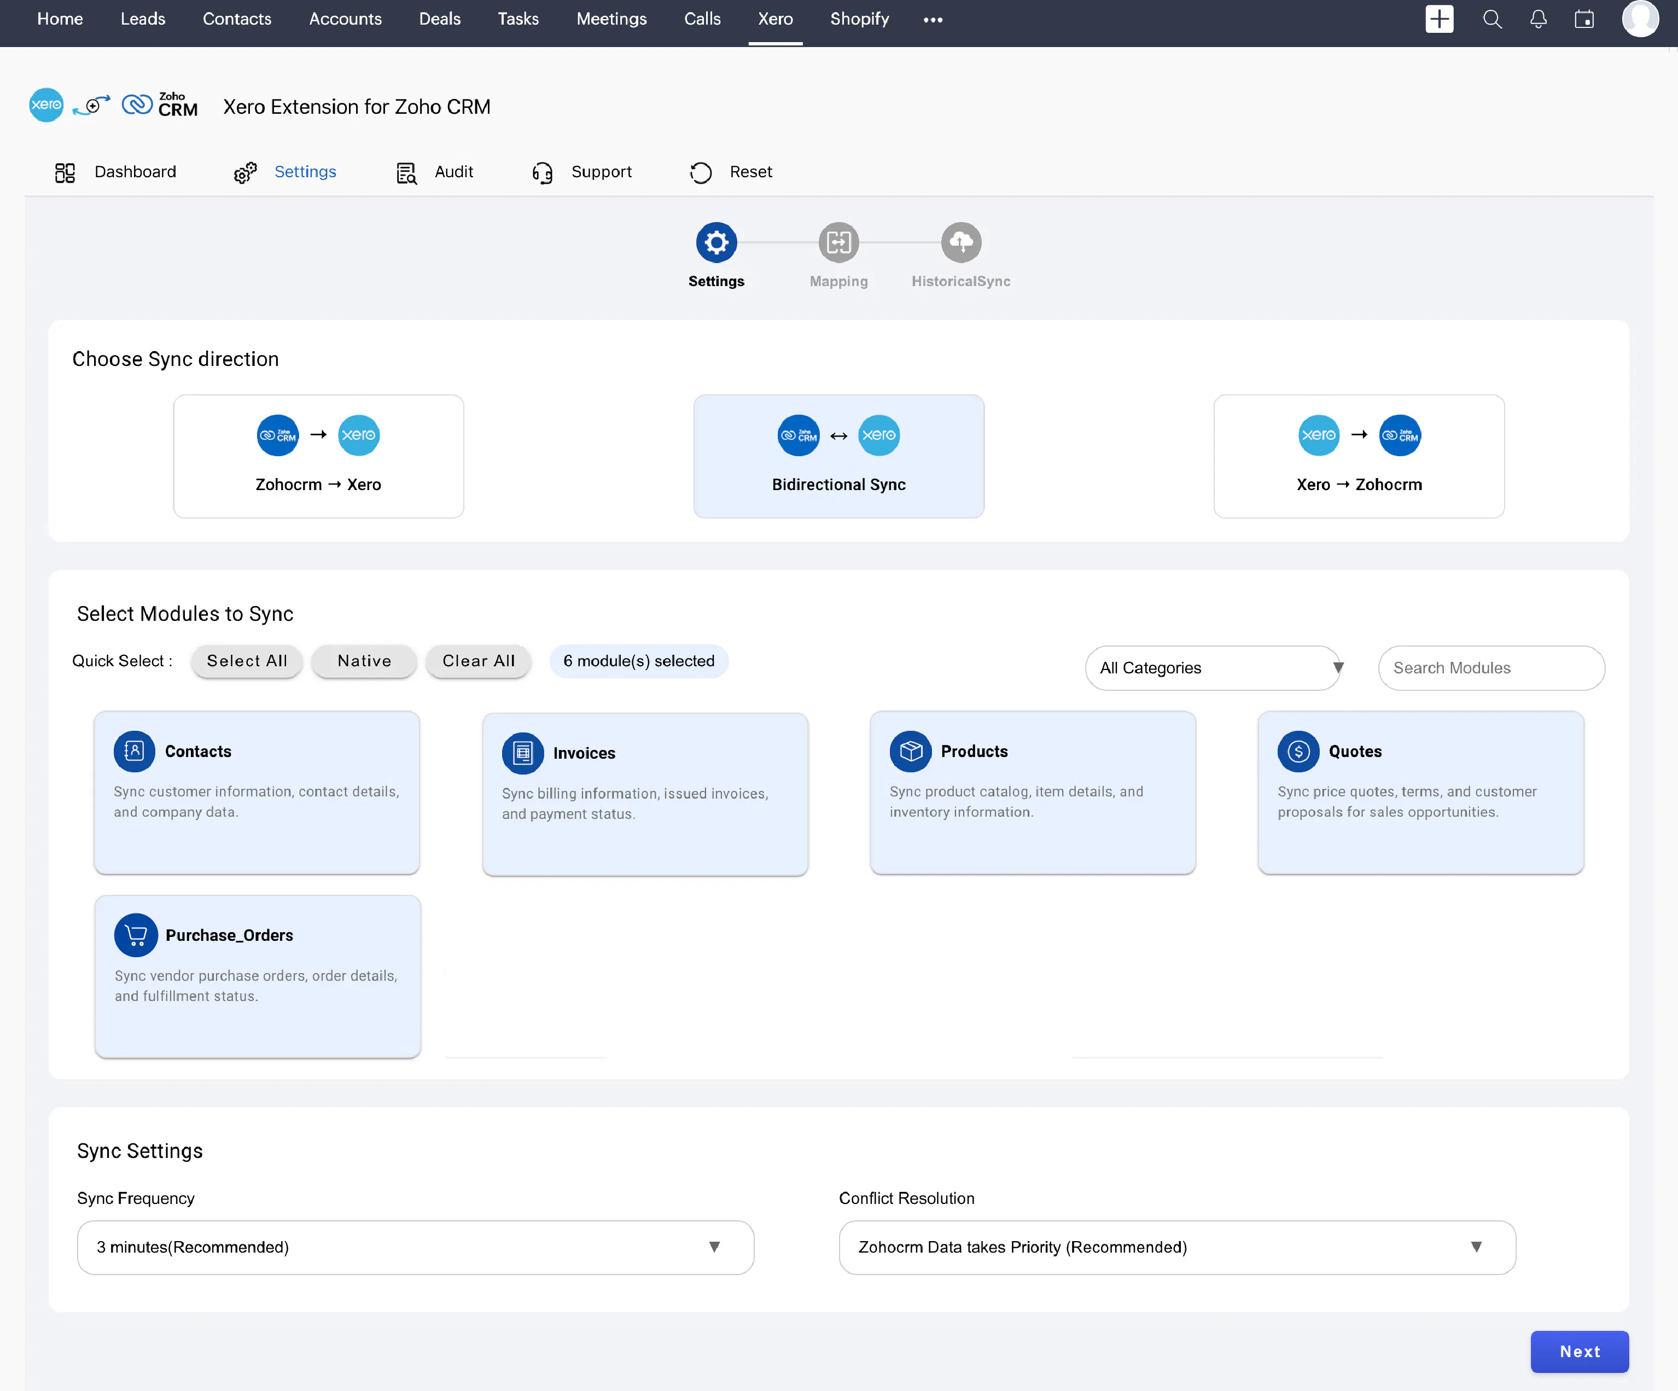Toggle the Products module card
The width and height of the screenshot is (1678, 1391).
point(1033,793)
